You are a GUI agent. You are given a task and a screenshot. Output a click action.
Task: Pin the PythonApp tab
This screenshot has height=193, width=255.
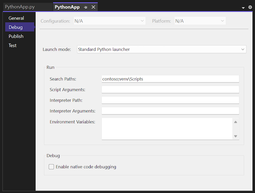click(86, 7)
